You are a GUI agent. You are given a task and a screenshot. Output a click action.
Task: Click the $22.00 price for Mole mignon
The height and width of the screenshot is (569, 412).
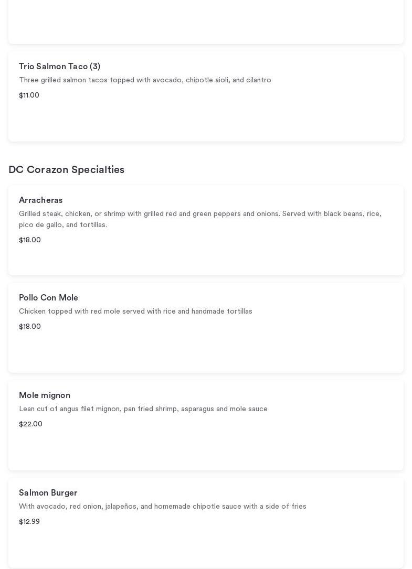(x=30, y=424)
